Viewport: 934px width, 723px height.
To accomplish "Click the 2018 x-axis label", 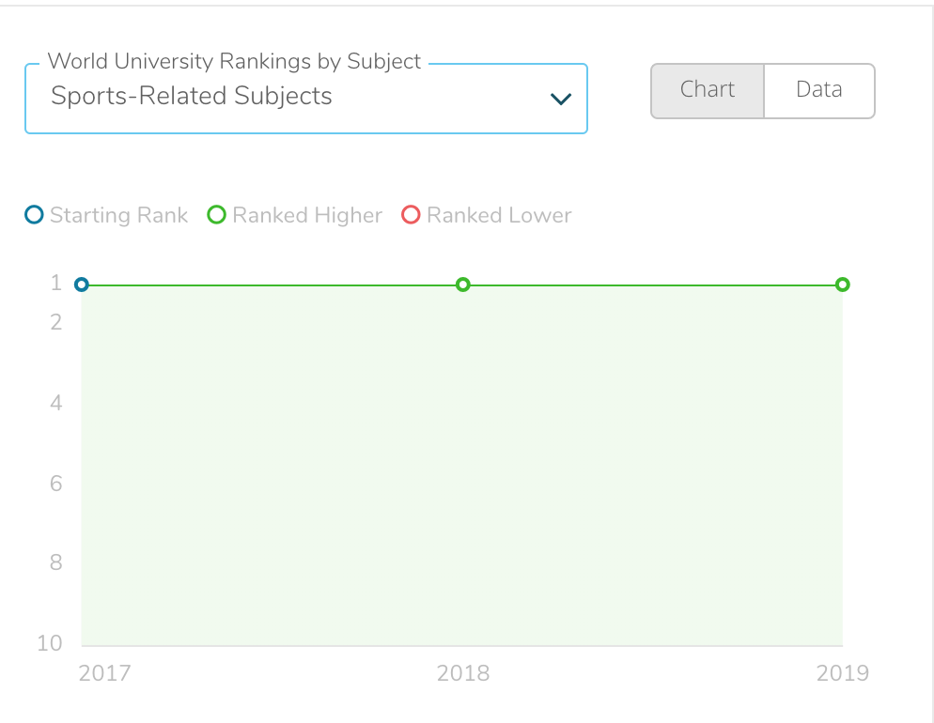I will point(463,673).
